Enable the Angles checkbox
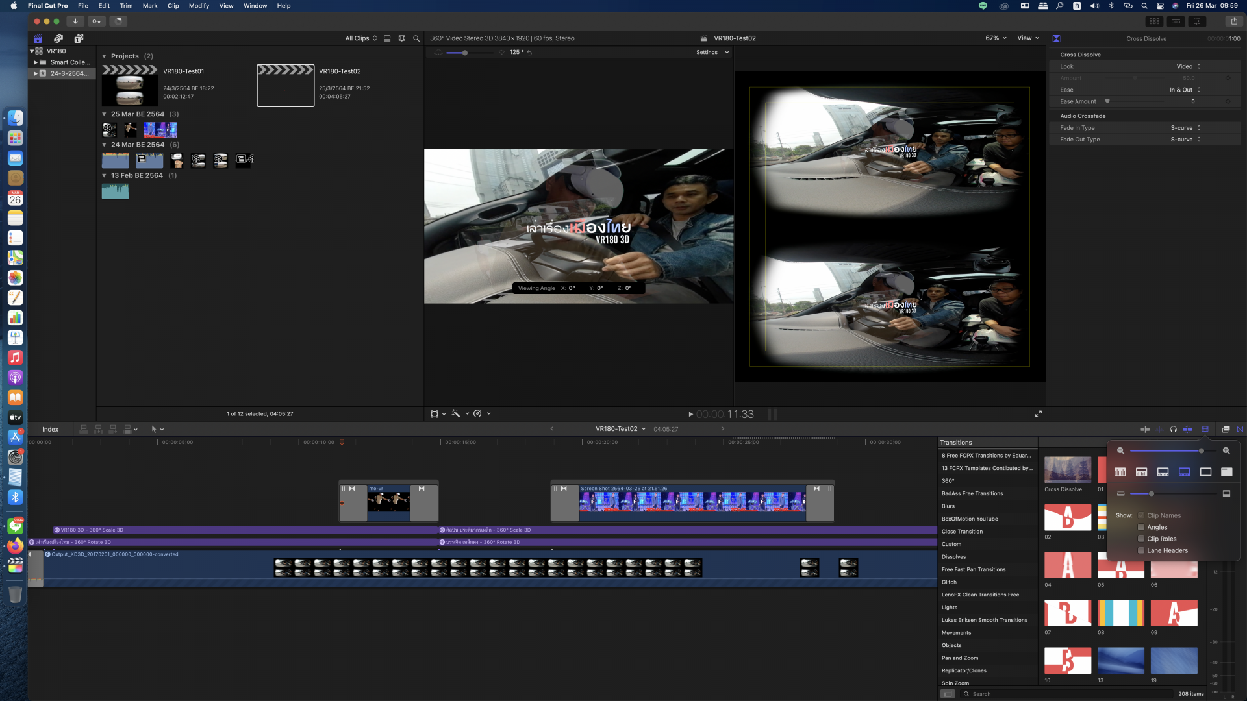1247x701 pixels. (x=1140, y=527)
